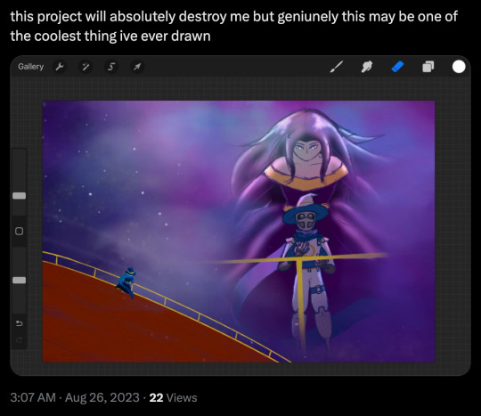Select the Smudge tool
The width and height of the screenshot is (481, 416).
coord(367,67)
